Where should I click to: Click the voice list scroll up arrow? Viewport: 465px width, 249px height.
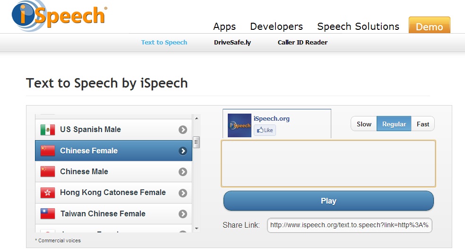(x=196, y=118)
